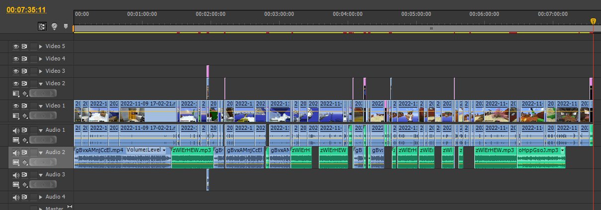Open Set Display Style for Audio 2
601x210 pixels.
point(15,162)
